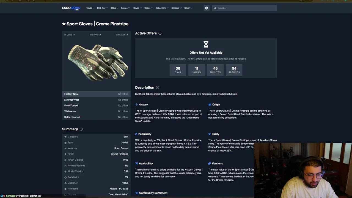352x198 pixels.
Task: Click the Designer row icon
Action: click(x=65, y=183)
